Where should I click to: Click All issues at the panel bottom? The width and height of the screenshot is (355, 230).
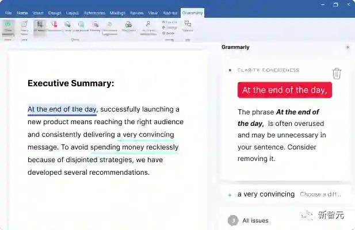pyautogui.click(x=255, y=220)
